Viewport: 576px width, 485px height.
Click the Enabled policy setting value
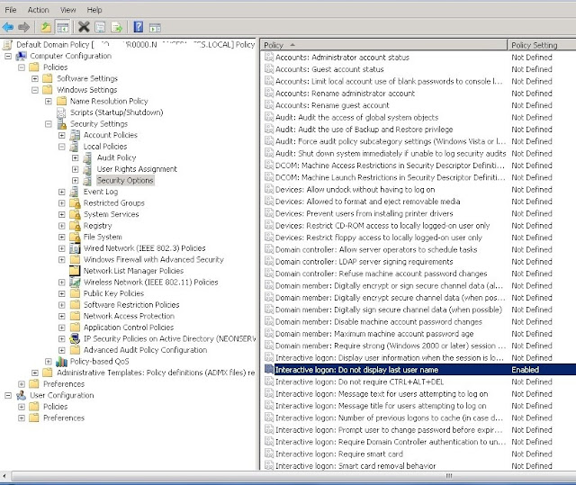coord(526,370)
